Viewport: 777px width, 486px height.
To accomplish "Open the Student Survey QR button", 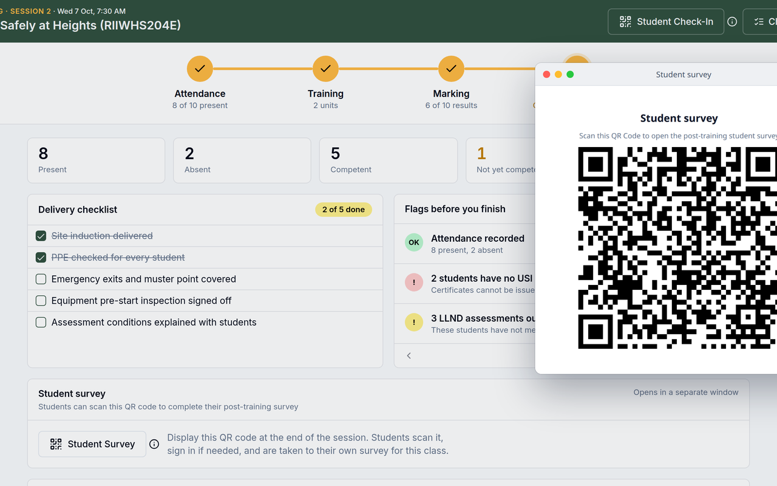I will [x=92, y=444].
